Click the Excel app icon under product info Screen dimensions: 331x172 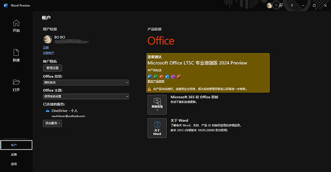[155, 77]
